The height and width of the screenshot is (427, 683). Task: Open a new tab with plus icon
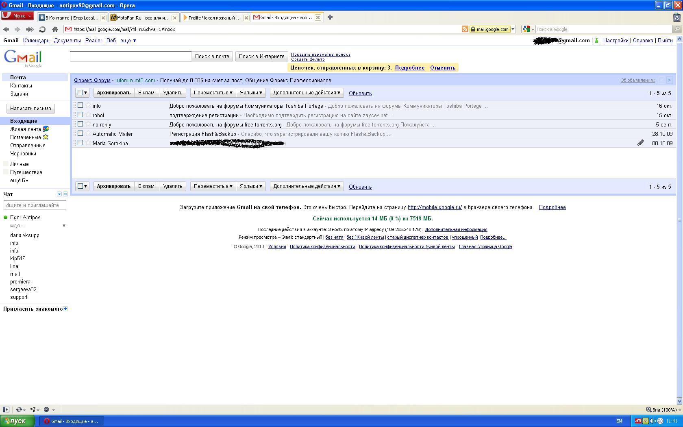(330, 17)
